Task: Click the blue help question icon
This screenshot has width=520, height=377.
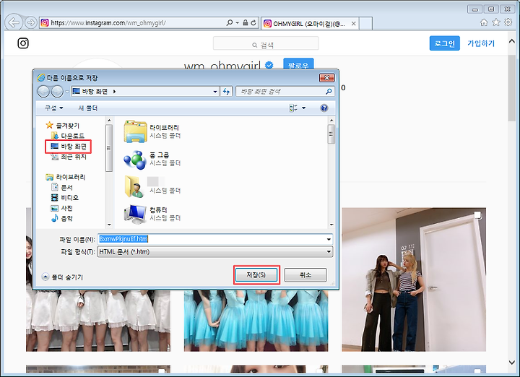Action: coord(324,108)
